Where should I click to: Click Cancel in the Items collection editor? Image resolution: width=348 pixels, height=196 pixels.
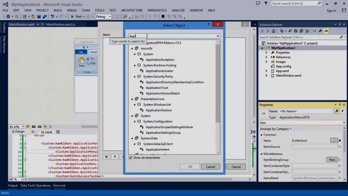236,167
